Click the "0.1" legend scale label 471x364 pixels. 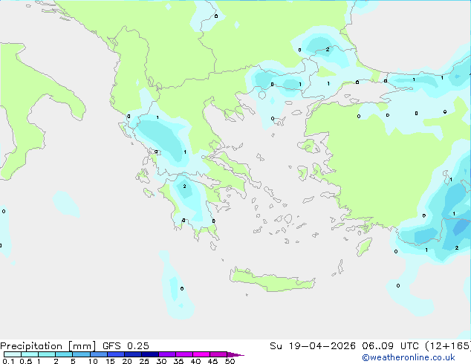(8, 361)
